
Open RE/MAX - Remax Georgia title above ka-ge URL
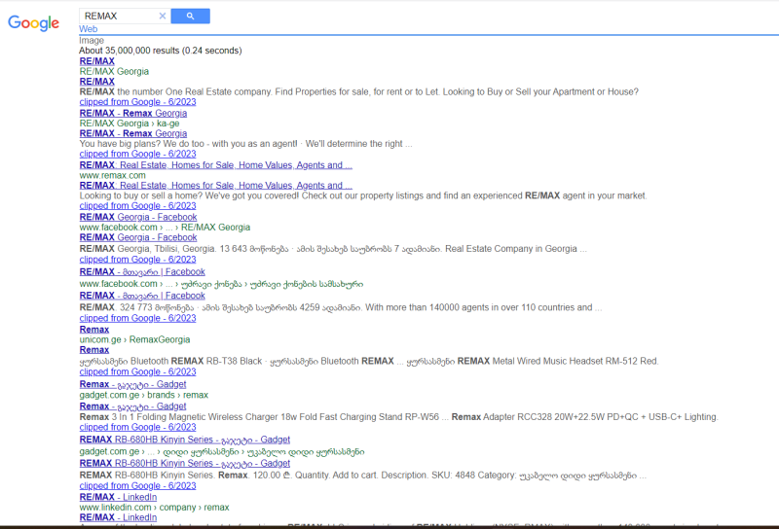132,113
